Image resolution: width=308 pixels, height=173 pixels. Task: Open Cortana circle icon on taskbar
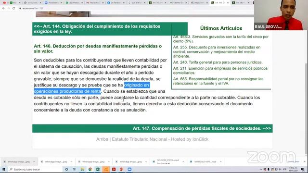(x=66, y=169)
